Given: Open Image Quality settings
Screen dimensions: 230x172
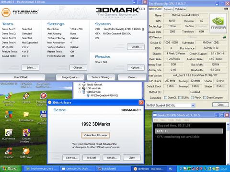Looking at the screenshot, I should (x=70, y=77).
